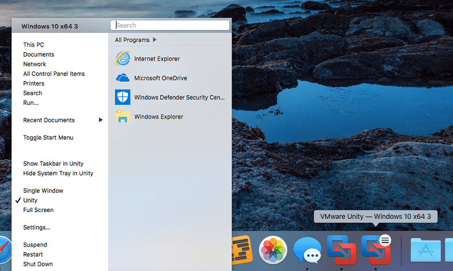Open Messages from the Dock
Image resolution: width=453 pixels, height=271 pixels.
click(307, 250)
